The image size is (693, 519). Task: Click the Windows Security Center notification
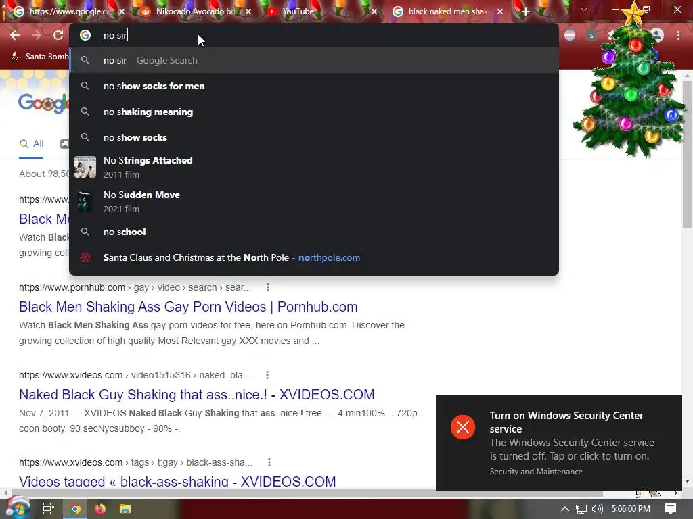coord(558,443)
